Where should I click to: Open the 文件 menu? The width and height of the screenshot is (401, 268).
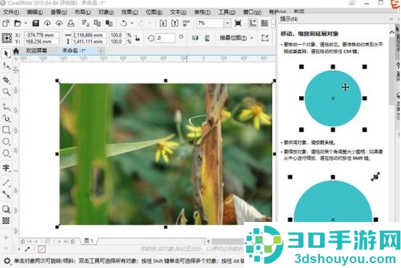coord(11,12)
